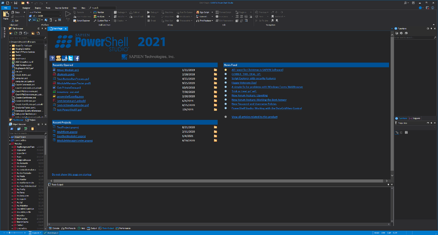Click the first Object Browser toolbar icon
Image resolution: width=438 pixels, height=235 pixels.
12,129
